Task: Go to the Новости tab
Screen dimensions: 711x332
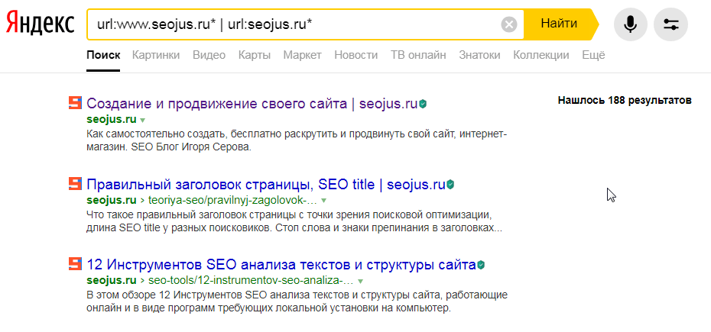Action: pos(356,55)
